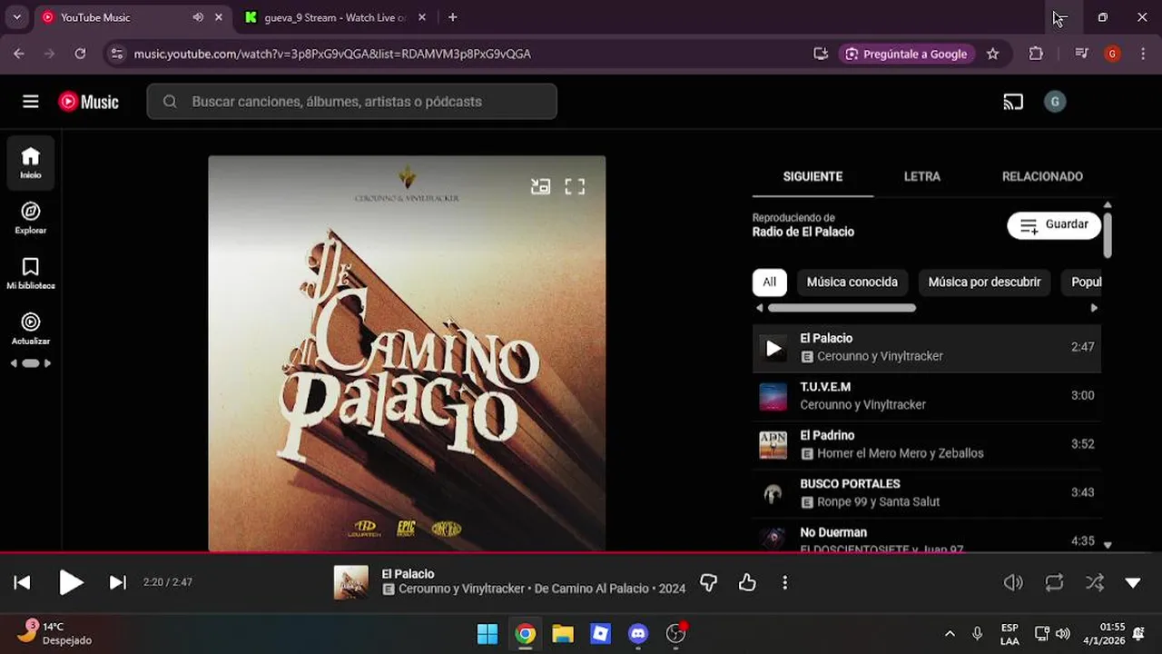Skip to previous track
Viewport: 1162px width, 654px height.
click(x=23, y=582)
